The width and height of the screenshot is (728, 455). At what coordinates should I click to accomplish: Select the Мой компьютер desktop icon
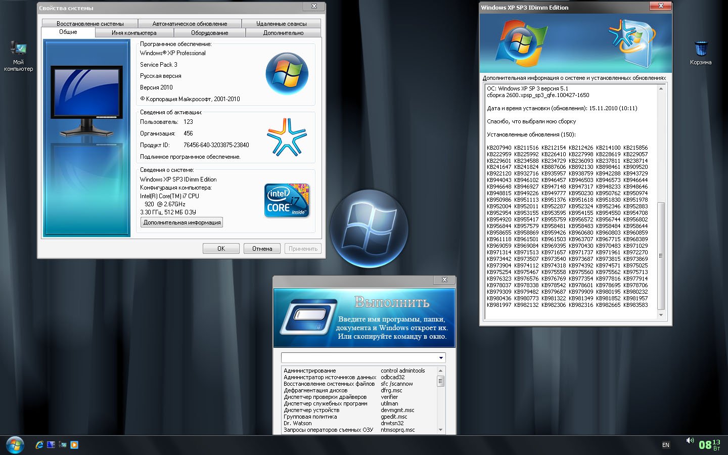[19, 56]
